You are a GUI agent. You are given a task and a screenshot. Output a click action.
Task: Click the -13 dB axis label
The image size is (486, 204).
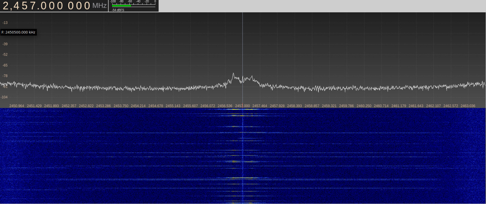pos(5,23)
